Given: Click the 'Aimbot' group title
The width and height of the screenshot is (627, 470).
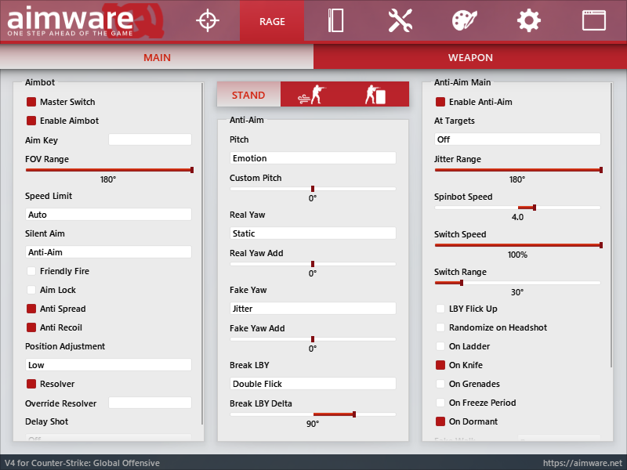Looking at the screenshot, I should click(40, 82).
